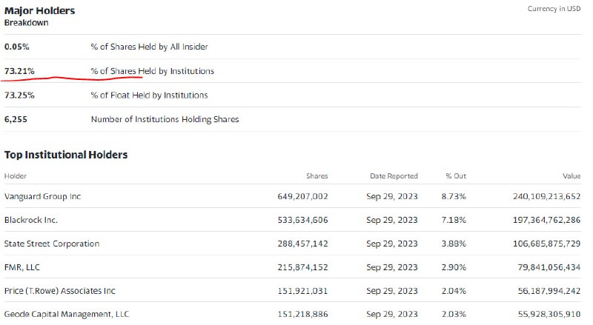This screenshot has height=325, width=593.
Task: Select Blackrock's 7.18% out value
Action: pos(454,221)
